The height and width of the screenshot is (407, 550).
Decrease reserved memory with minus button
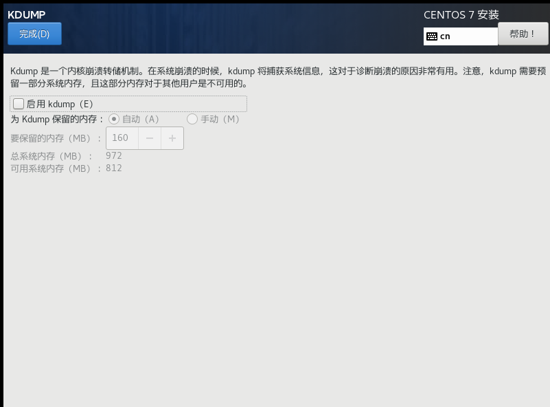click(x=150, y=138)
